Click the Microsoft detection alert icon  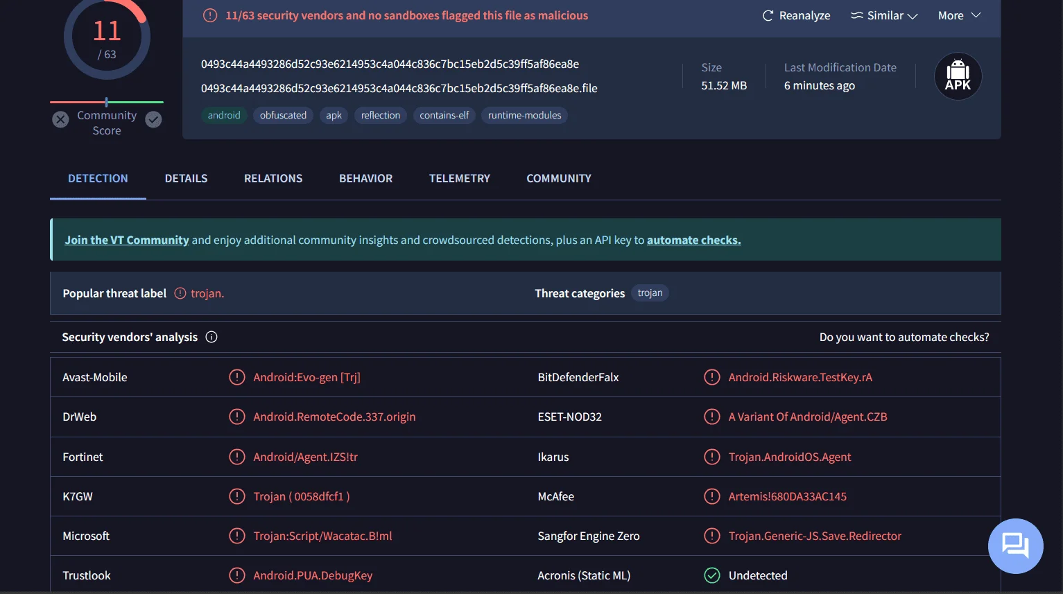pyautogui.click(x=237, y=536)
